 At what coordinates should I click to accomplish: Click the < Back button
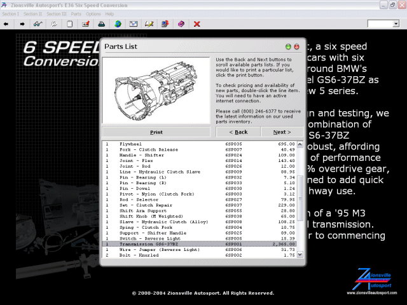click(238, 132)
